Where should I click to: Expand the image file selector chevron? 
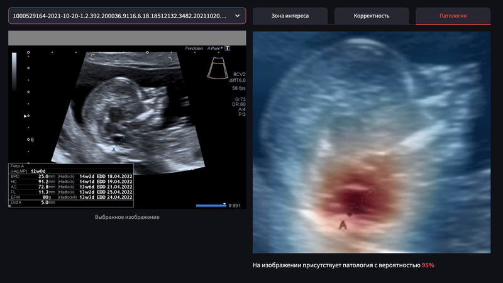point(238,16)
